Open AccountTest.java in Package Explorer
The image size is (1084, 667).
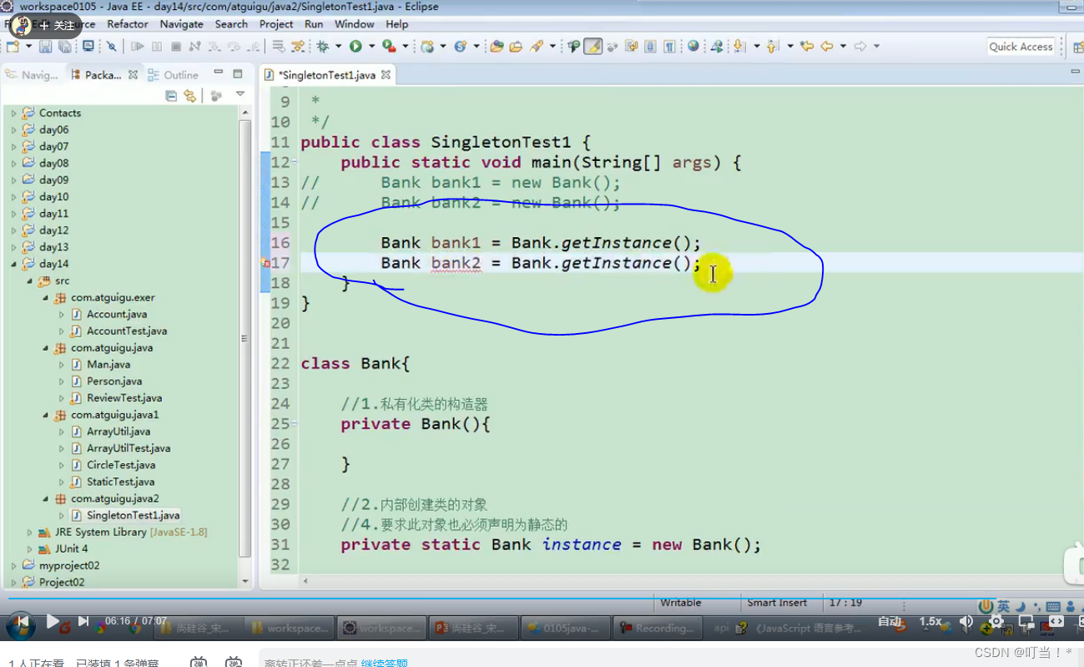click(127, 331)
